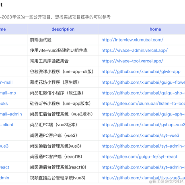Select the 视频直播后台管理系统(vue3) cell
The image size is (185, 185).
click(63, 178)
